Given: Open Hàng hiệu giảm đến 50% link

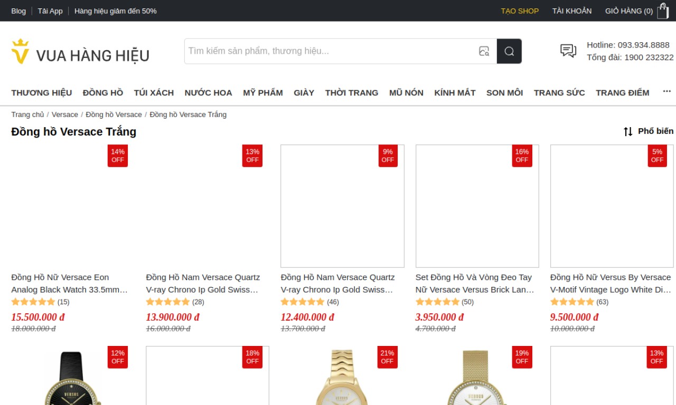Looking at the screenshot, I should [x=116, y=11].
